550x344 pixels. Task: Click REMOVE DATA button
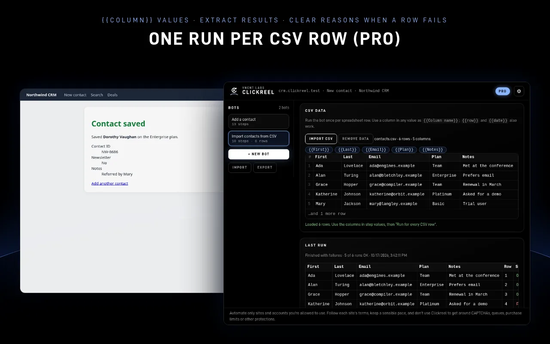[x=355, y=139]
